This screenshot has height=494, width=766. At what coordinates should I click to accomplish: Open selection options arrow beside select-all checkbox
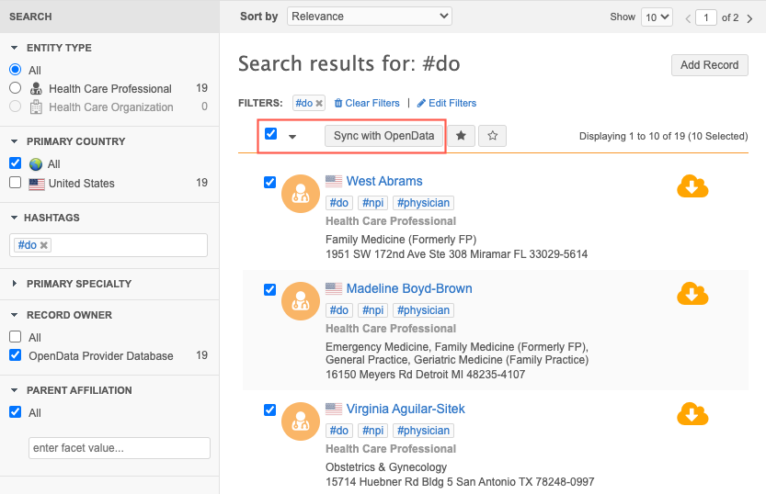point(292,137)
